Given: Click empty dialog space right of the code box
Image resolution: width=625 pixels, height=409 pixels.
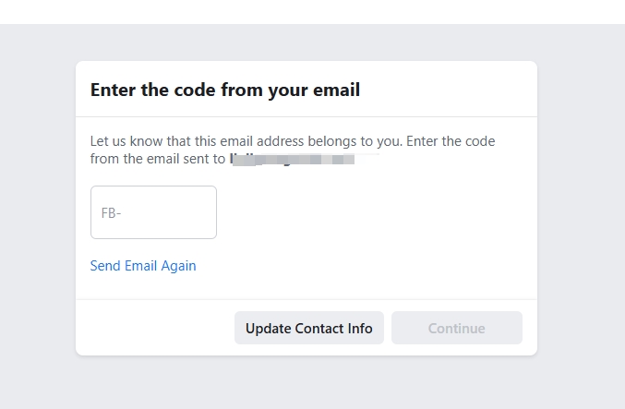Looking at the screenshot, I should click(x=369, y=212).
